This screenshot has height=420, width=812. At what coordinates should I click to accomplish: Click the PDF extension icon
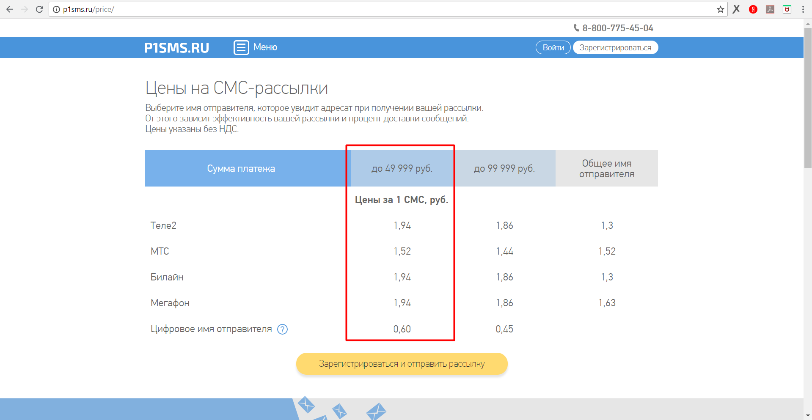(770, 9)
